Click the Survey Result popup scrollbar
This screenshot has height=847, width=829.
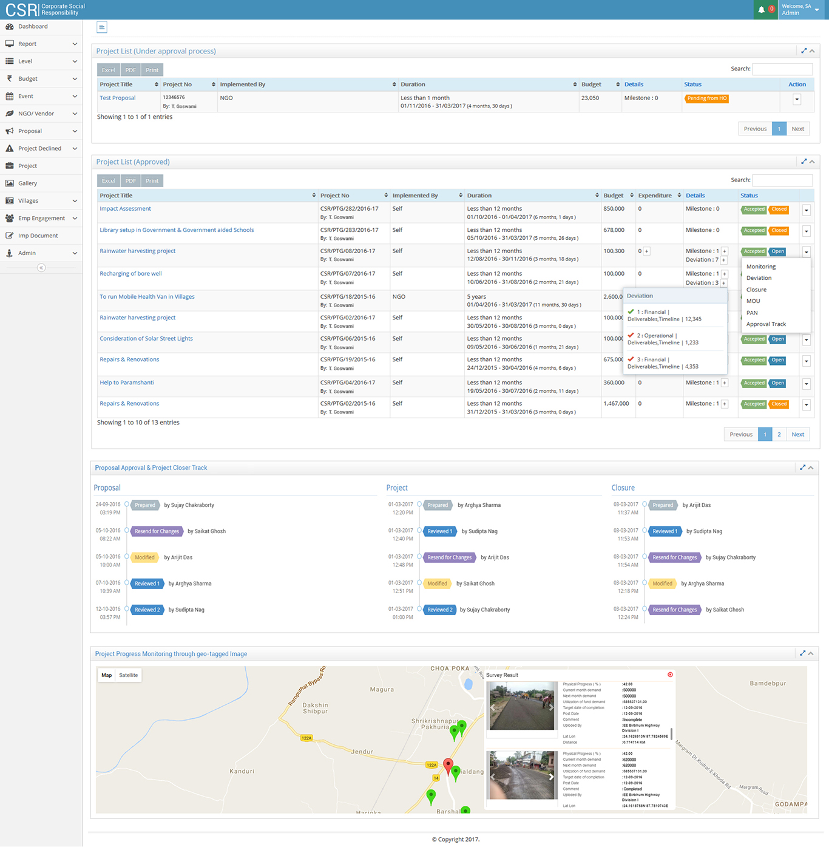pyautogui.click(x=671, y=733)
